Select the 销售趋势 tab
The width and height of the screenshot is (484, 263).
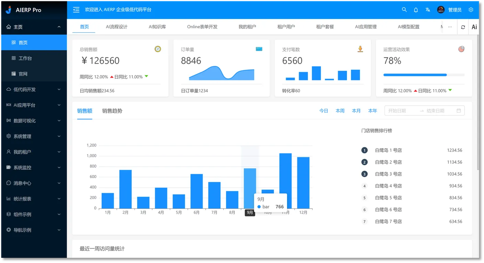[x=112, y=111]
